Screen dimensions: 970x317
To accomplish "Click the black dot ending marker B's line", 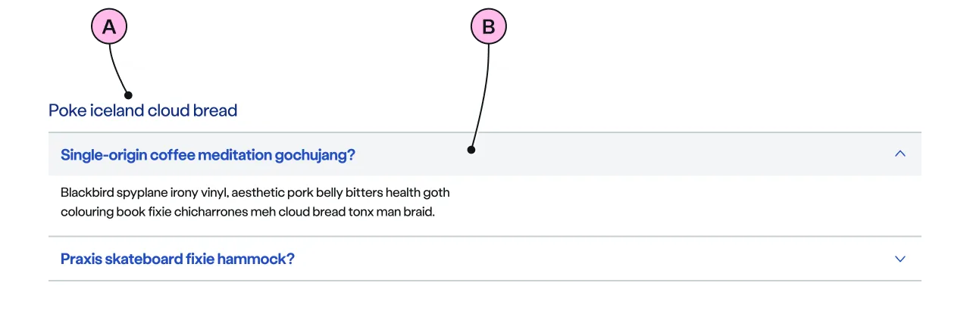I will (x=471, y=150).
